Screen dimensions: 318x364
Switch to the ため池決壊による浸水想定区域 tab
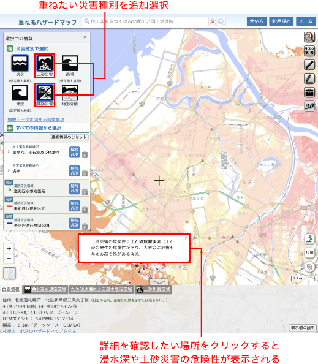pyautogui.click(x=102, y=289)
